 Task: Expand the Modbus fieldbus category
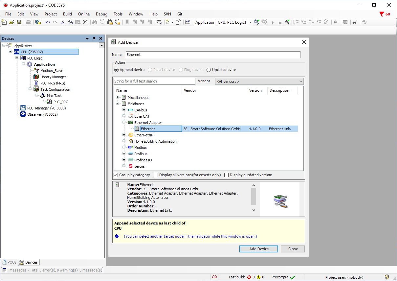tap(124, 148)
